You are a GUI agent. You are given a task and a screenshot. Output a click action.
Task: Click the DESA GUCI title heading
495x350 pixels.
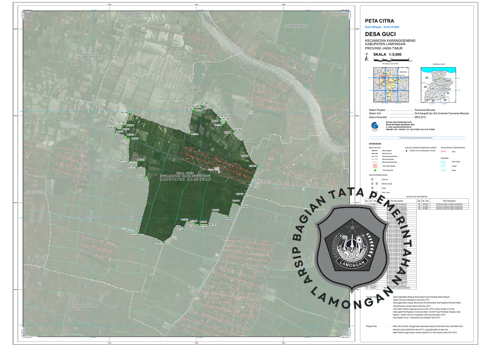380,35
